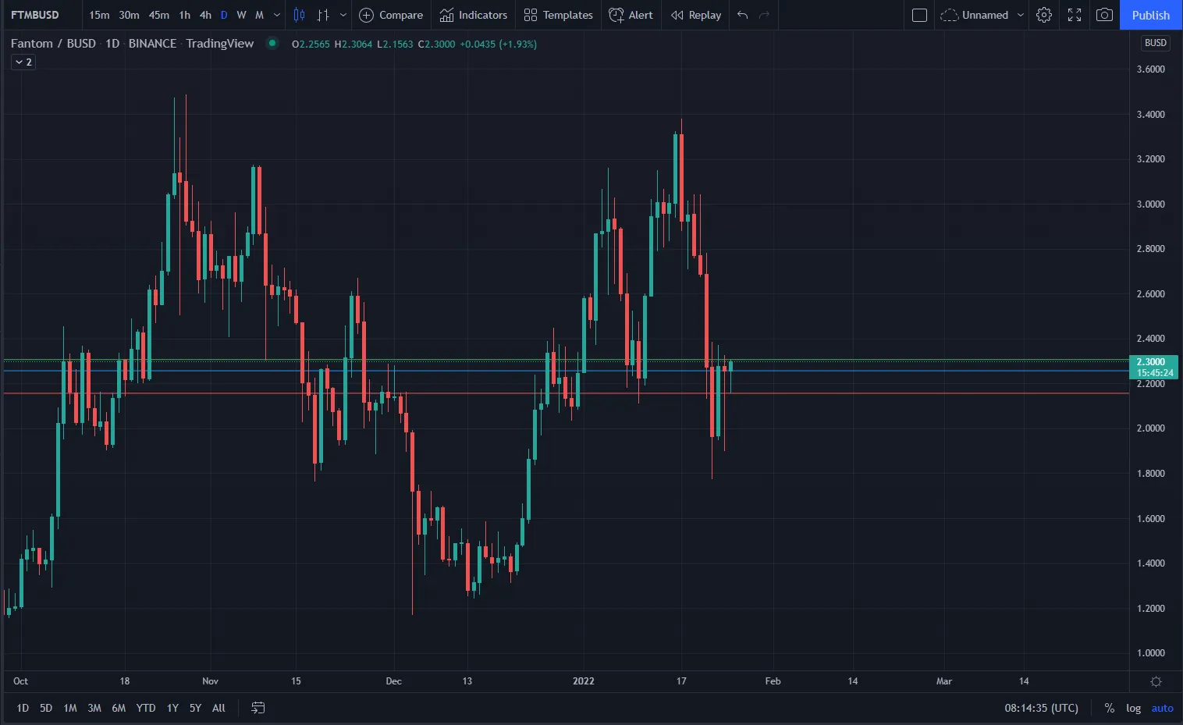The image size is (1183, 725).
Task: Expand the collapsed indicators legend showing 2
Action: (x=23, y=62)
